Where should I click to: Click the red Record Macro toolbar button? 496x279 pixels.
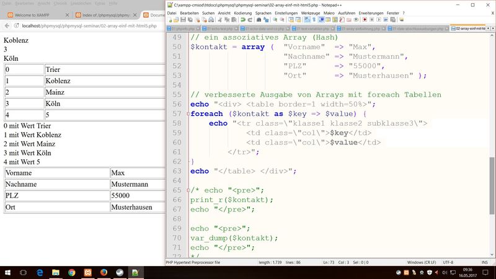[364, 20]
